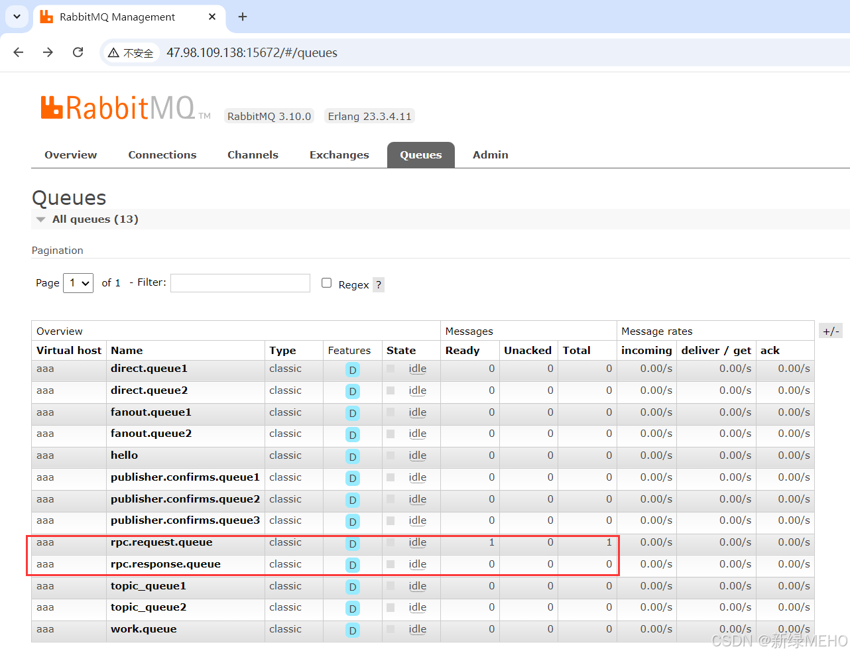The height and width of the screenshot is (655, 850).
Task: Click the idle state link for direct.queue1
Action: coord(417,369)
